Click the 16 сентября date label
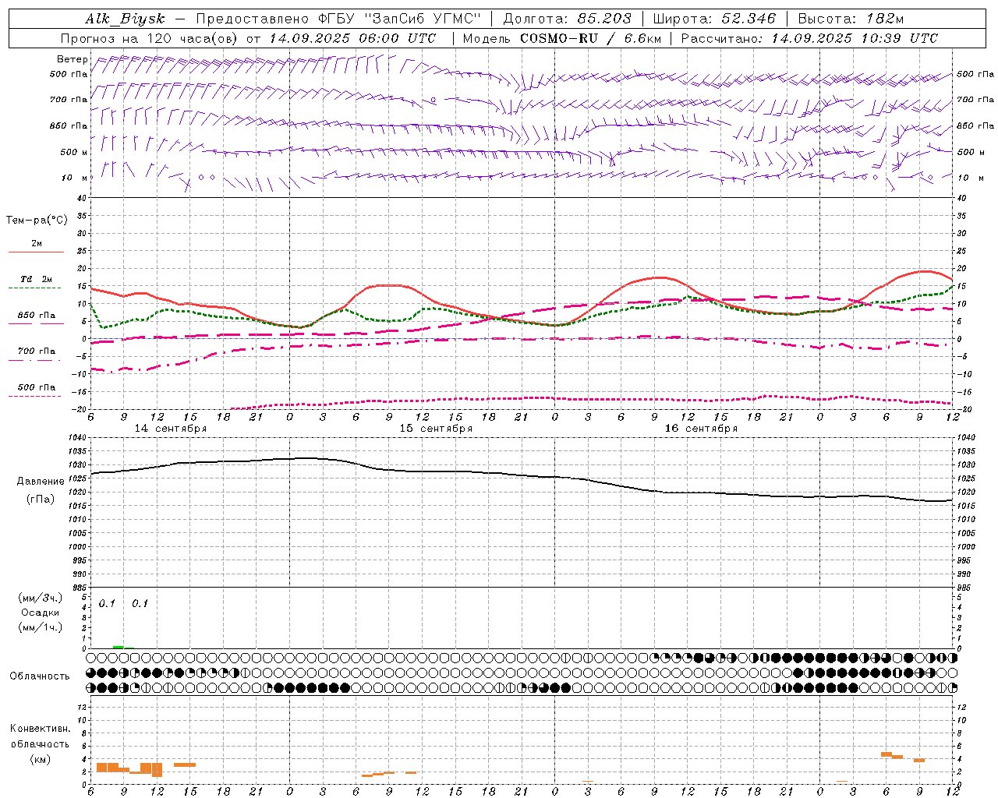 (x=701, y=429)
